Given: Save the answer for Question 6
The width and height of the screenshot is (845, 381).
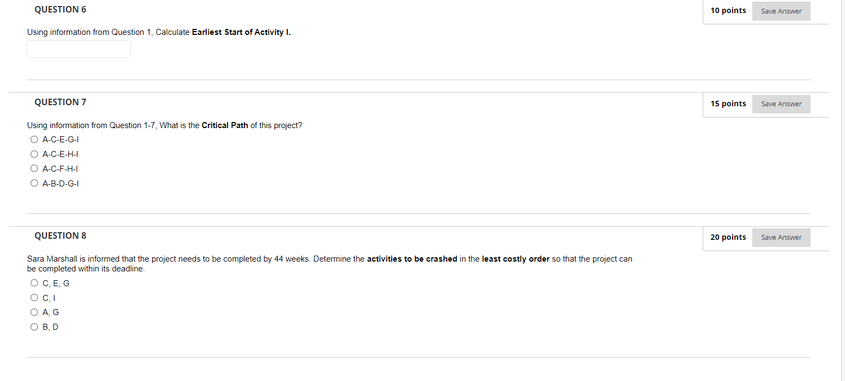Looking at the screenshot, I should [x=781, y=11].
